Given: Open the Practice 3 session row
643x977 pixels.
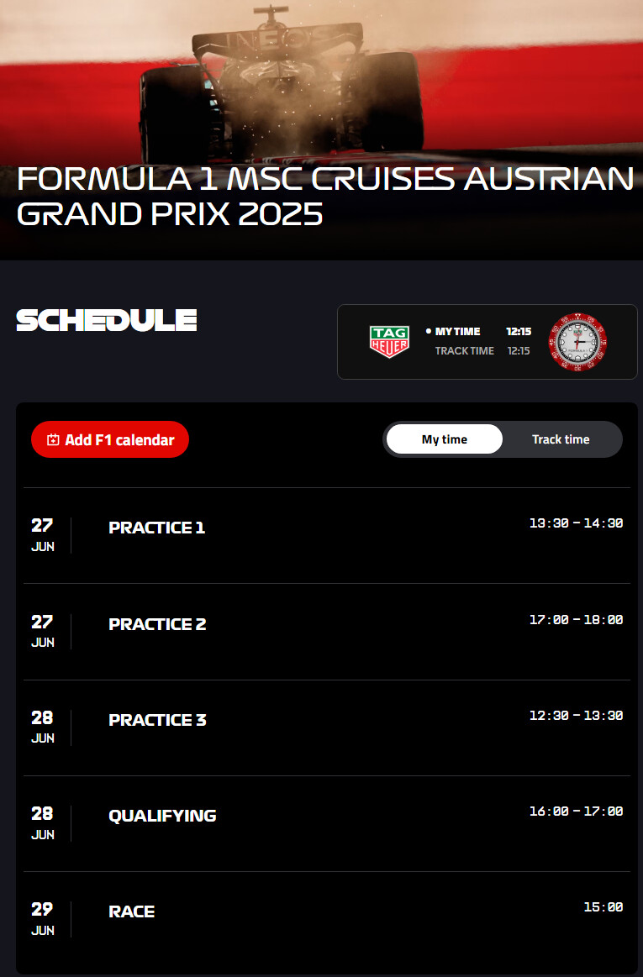Looking at the screenshot, I should [327, 727].
